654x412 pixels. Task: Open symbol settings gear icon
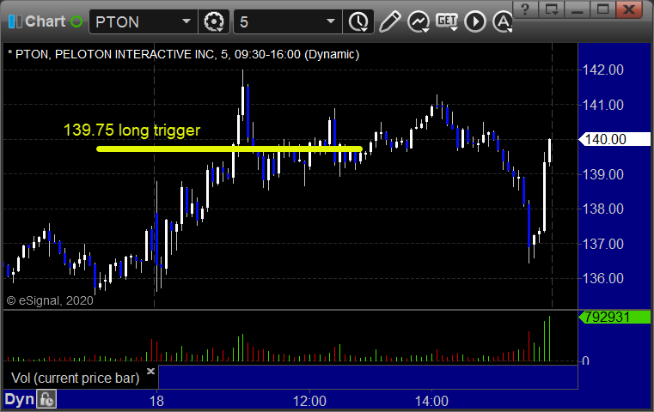214,21
